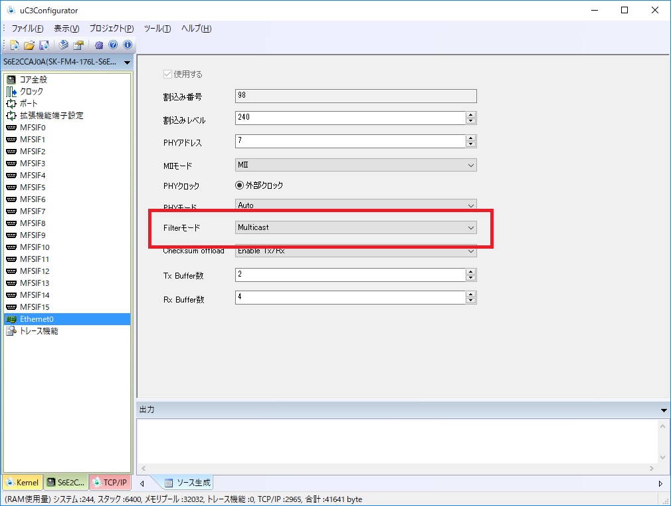Screen dimensions: 671x506
Task: Switch to the TCP/IP tab
Action: pos(110,483)
